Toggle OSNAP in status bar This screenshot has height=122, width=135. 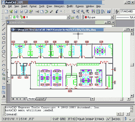90,119
